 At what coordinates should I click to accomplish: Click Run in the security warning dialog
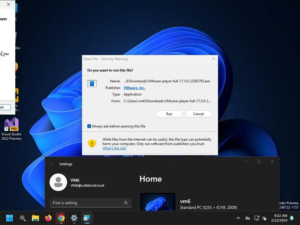pos(169,114)
